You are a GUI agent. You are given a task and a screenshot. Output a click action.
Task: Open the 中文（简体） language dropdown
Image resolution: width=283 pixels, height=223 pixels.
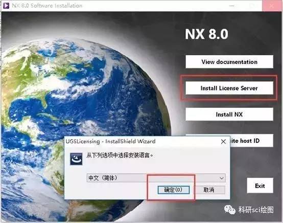pyautogui.click(x=156, y=178)
